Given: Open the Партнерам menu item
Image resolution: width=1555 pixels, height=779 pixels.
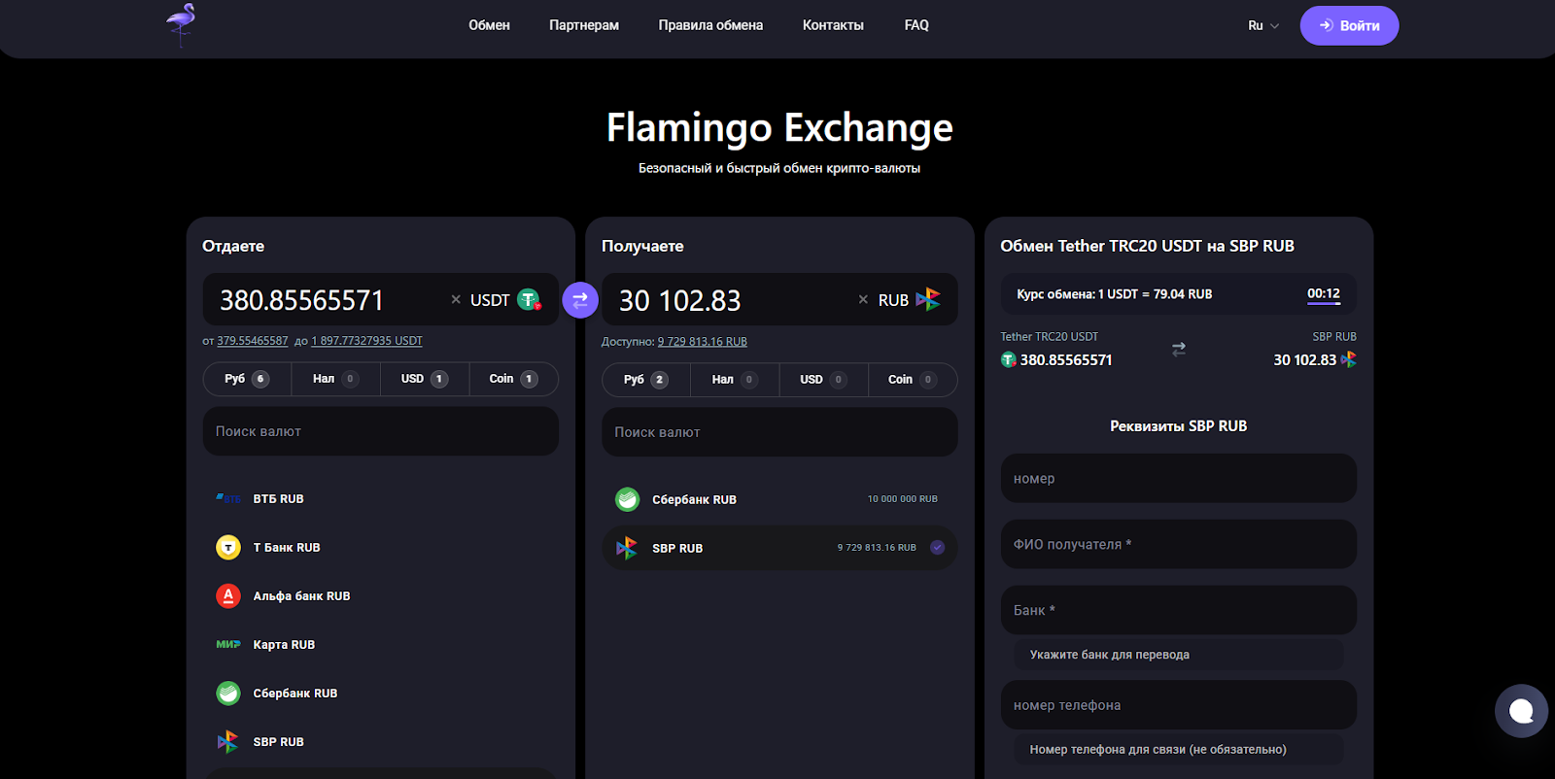Looking at the screenshot, I should pos(584,25).
